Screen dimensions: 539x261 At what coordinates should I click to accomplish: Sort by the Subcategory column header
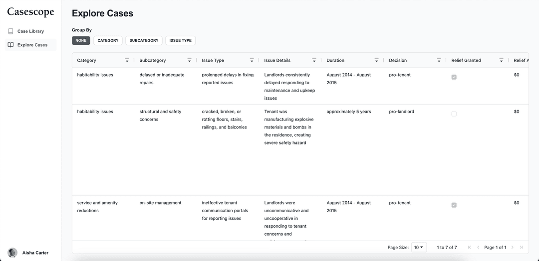(x=153, y=60)
